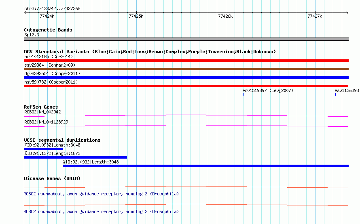Click the nsv1012185 (Coe2014) label
Viewport: 360px width, 224px height.
pyautogui.click(x=49, y=57)
